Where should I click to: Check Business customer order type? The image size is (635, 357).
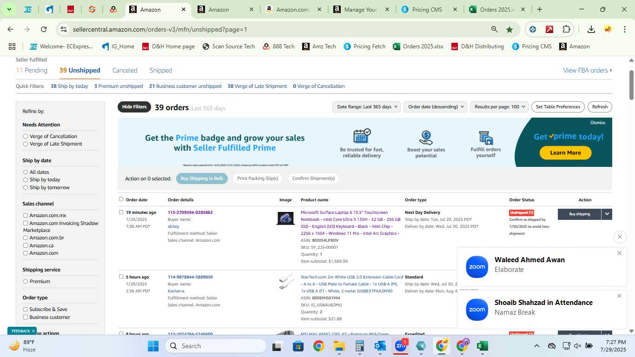point(26,317)
